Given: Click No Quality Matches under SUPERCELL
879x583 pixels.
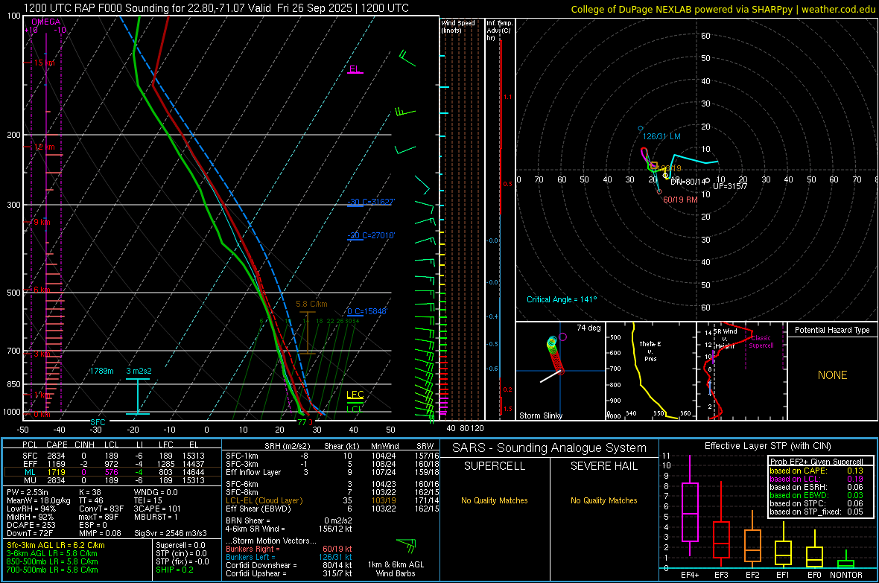Looking at the screenshot, I should [x=495, y=500].
